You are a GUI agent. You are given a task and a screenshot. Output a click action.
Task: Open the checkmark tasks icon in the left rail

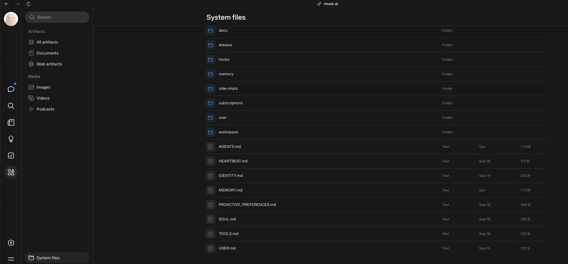[11, 155]
